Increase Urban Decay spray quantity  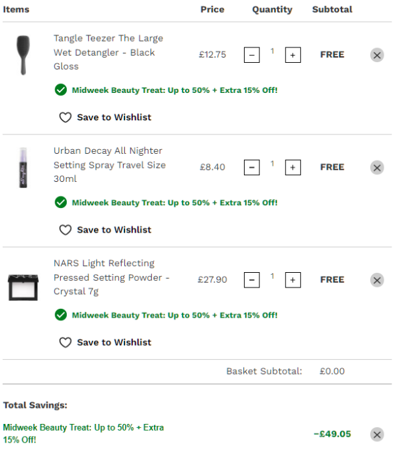pyautogui.click(x=292, y=167)
